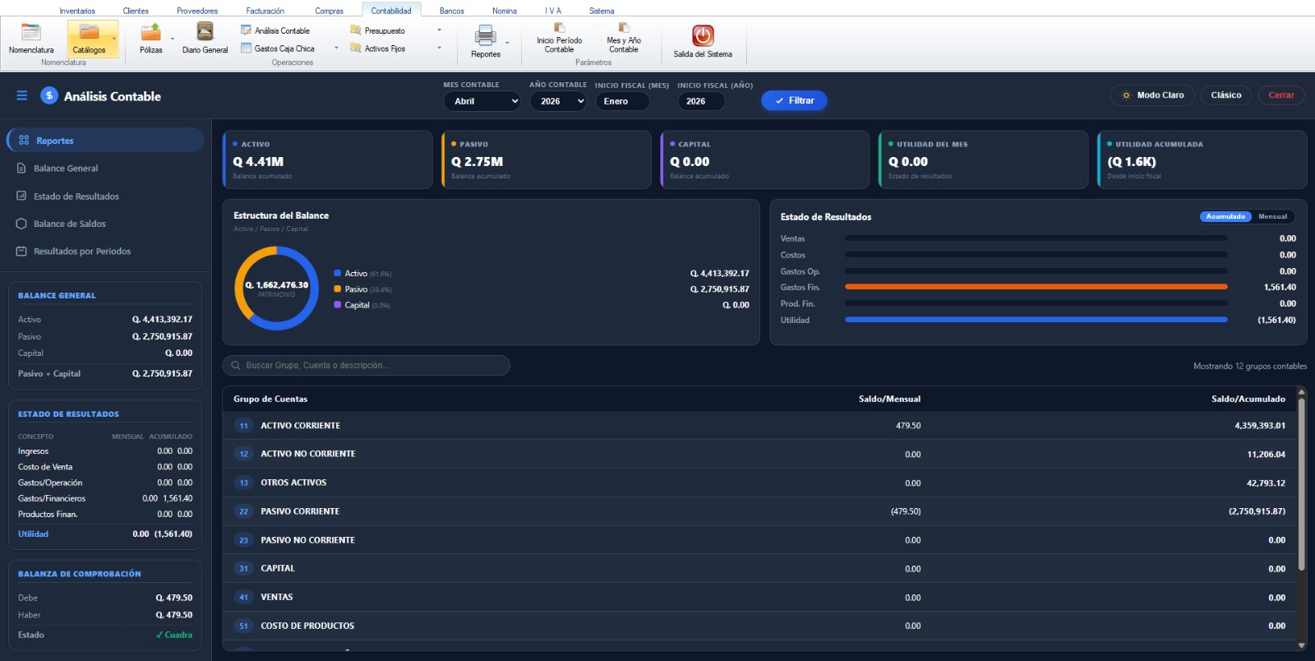
Task: Open the Mes Contable dropdown
Action: [x=482, y=101]
